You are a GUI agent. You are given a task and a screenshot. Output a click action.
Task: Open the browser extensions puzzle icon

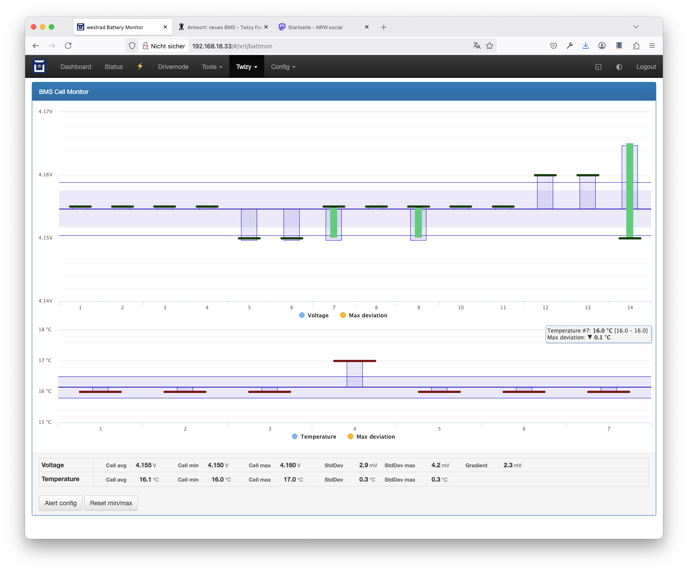click(x=636, y=46)
